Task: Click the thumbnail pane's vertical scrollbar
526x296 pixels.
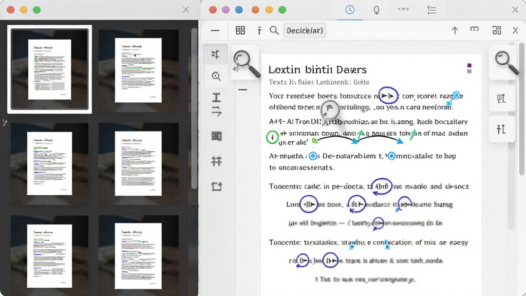Action: point(194,109)
